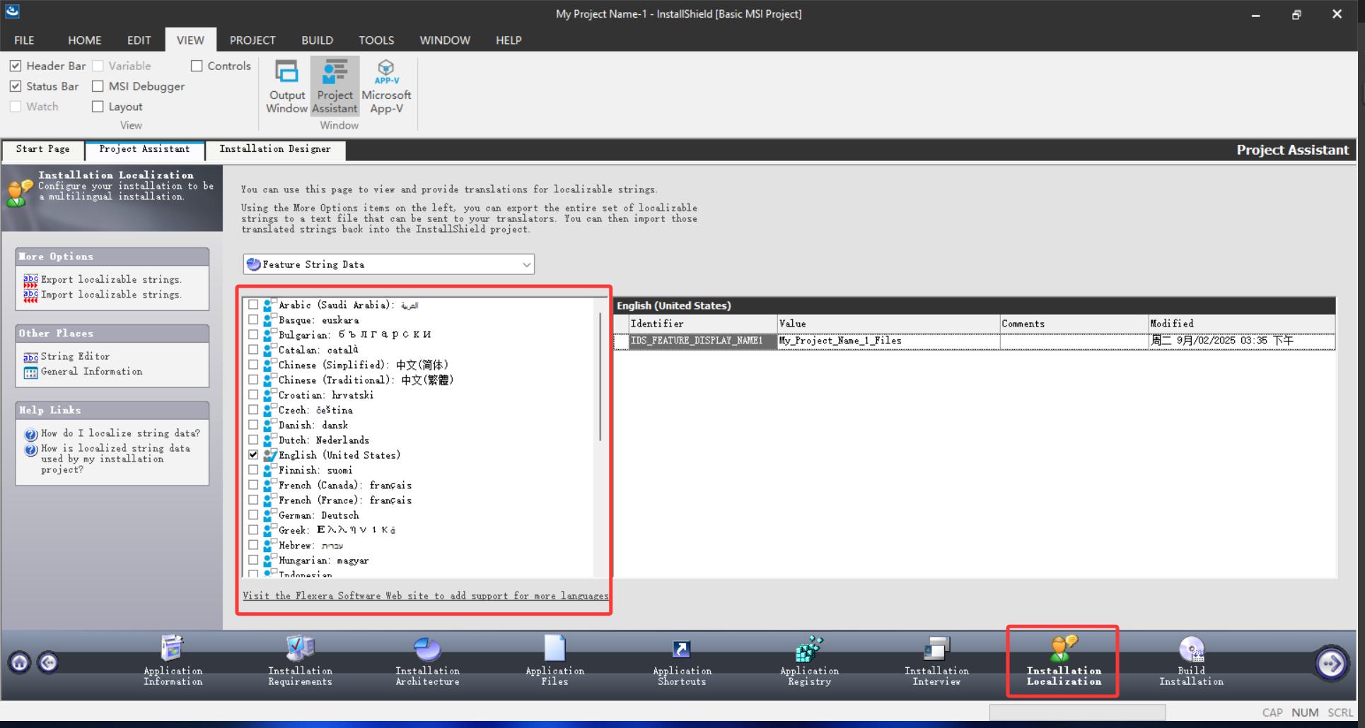This screenshot has width=1365, height=728.
Task: Click the Comments column header
Action: tap(1074, 324)
